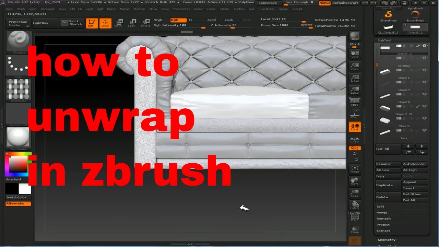Toggle Local symmetry mode
Viewport: 439px width, 247px height.
355,127
